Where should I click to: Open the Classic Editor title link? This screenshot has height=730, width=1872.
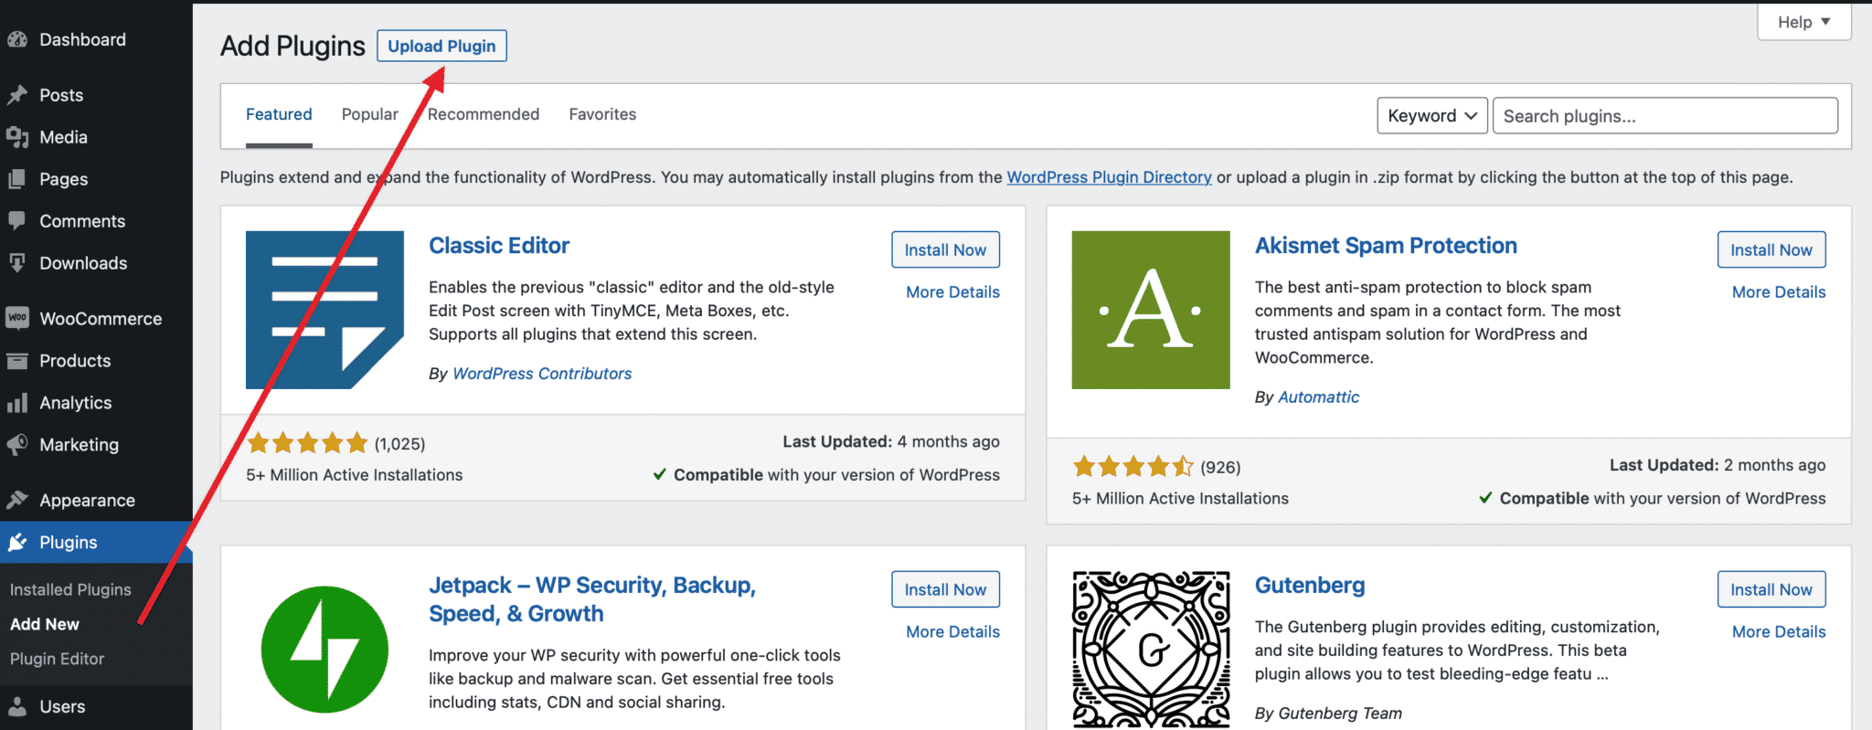(499, 246)
